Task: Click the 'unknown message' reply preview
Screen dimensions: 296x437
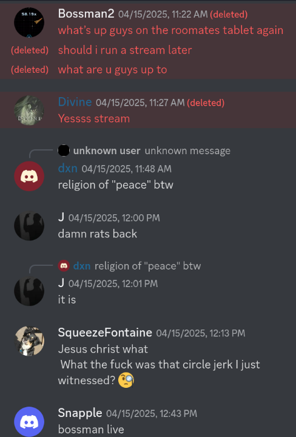Action: click(187, 151)
